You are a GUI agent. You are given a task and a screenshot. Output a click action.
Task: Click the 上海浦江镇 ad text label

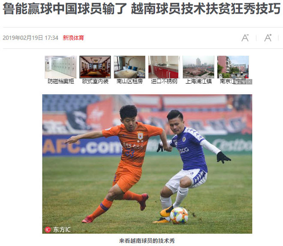(x=199, y=81)
